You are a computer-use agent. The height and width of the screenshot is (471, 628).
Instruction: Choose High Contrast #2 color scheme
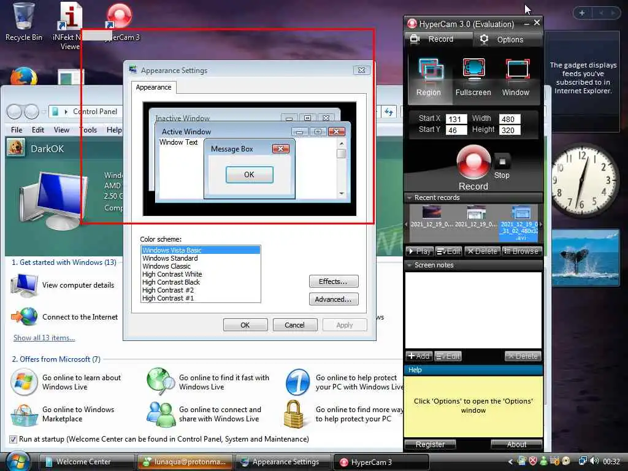click(x=201, y=290)
